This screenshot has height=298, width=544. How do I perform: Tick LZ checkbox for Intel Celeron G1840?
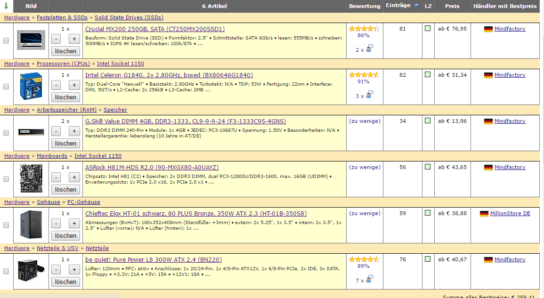click(428, 74)
